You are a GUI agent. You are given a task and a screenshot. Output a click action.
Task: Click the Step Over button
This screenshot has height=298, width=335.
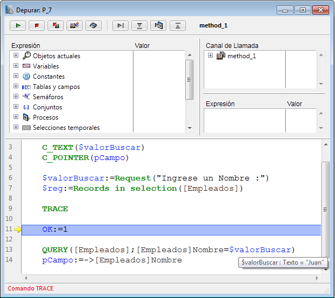tap(121, 25)
